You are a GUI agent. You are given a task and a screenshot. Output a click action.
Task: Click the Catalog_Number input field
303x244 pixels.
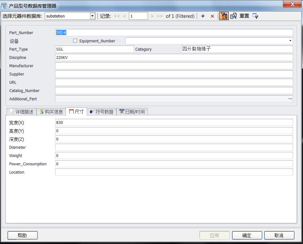(174, 90)
